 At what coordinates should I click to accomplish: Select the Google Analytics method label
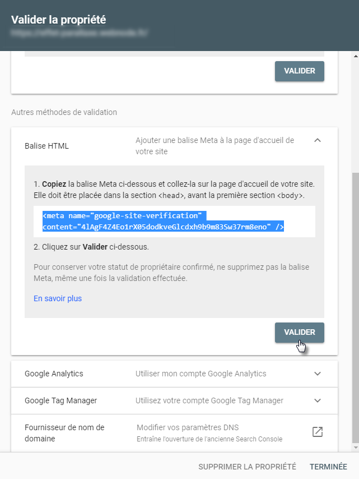[x=54, y=374]
